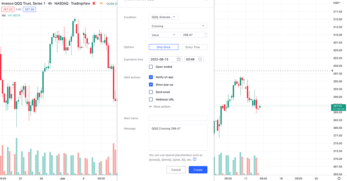Enable the Open-ended checkbox
This screenshot has width=347, height=181.
[151, 67]
